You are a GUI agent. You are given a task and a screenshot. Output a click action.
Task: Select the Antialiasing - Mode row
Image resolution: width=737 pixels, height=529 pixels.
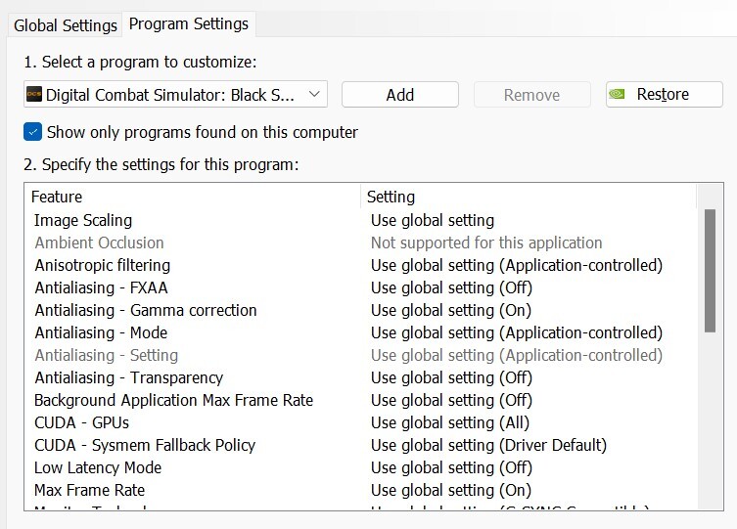361,332
